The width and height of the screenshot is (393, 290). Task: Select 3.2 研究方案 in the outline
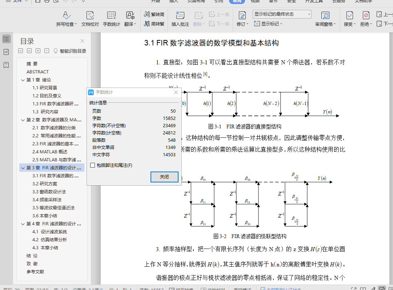(x=45, y=184)
